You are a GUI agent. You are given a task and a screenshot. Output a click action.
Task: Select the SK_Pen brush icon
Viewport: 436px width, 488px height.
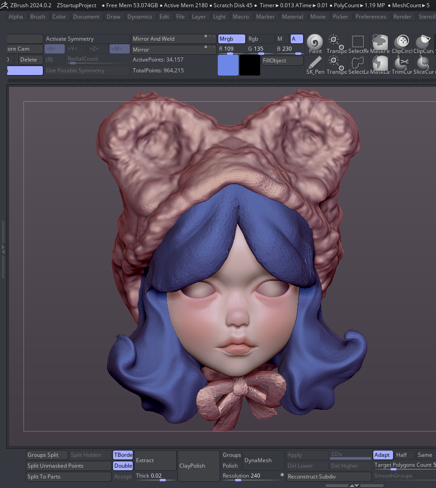[x=315, y=64]
